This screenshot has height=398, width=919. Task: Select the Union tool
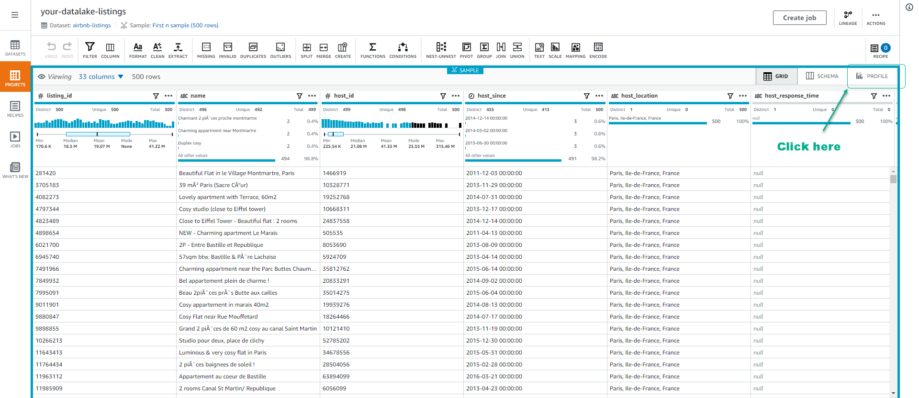click(x=517, y=50)
